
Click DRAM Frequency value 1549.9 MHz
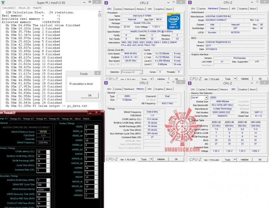pyautogui.click(x=152, y=112)
